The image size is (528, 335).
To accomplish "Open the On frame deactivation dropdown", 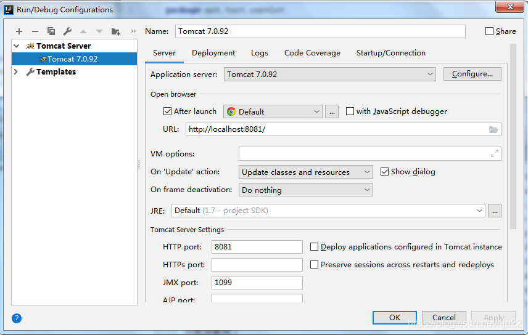I will point(305,190).
